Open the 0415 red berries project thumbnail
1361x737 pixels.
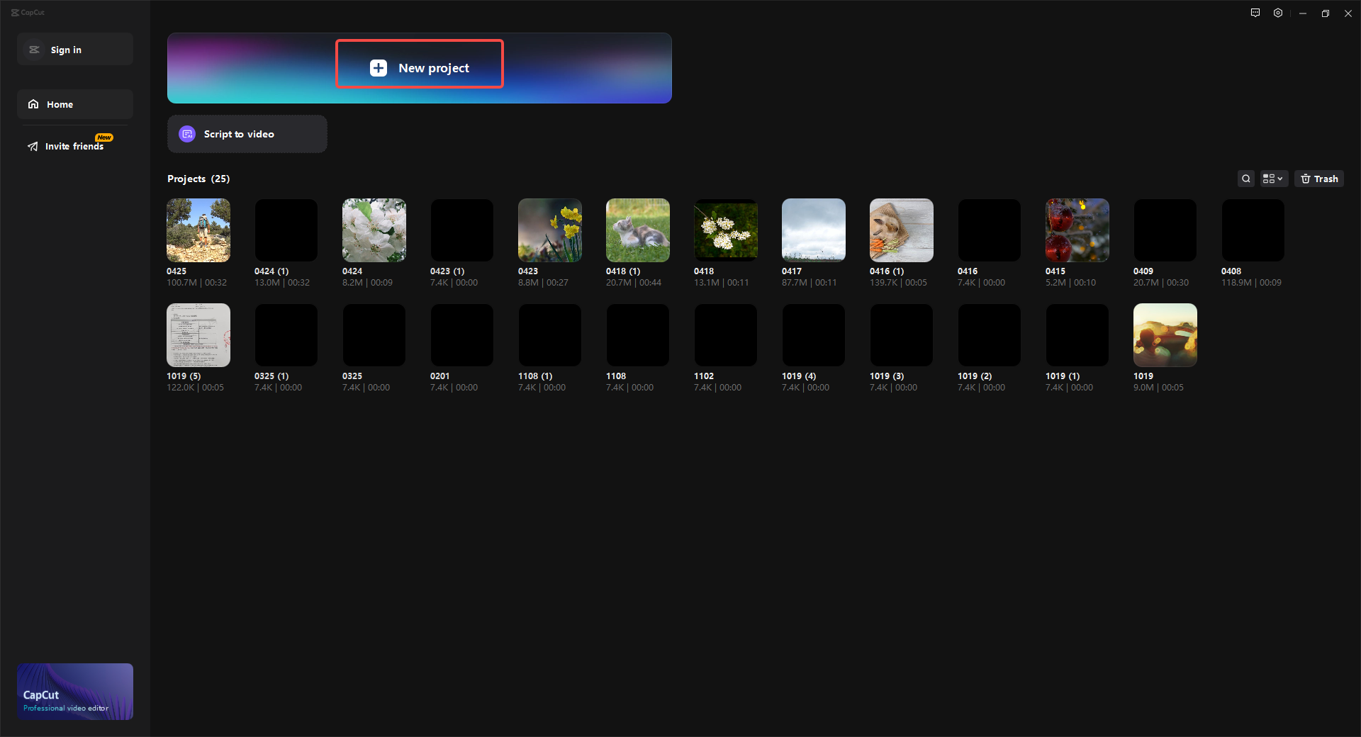click(x=1077, y=230)
